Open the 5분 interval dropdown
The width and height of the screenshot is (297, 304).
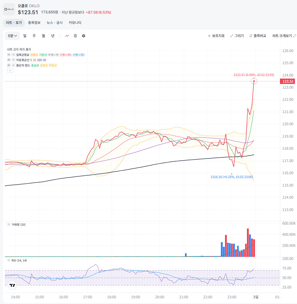12,36
